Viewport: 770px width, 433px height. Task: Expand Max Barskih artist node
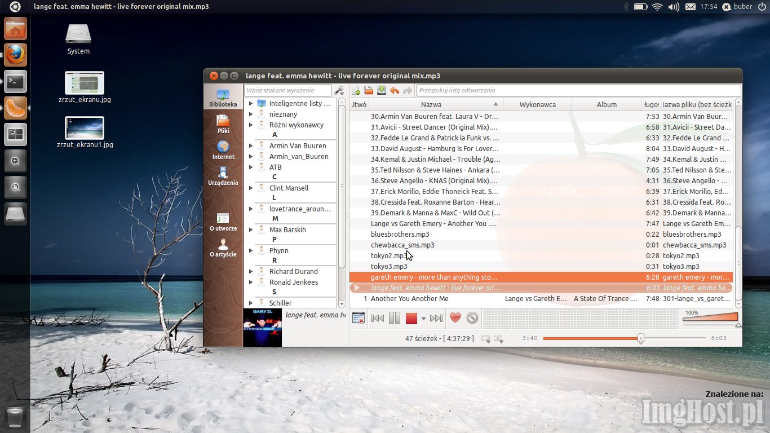pos(251,230)
